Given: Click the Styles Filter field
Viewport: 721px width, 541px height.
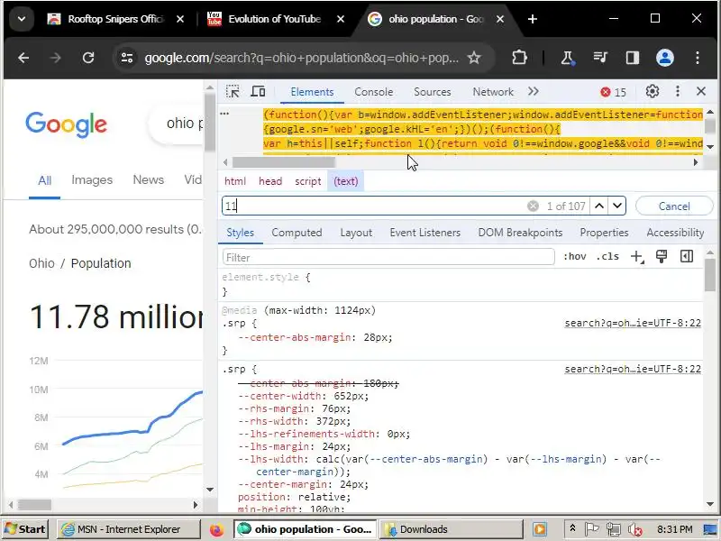Looking at the screenshot, I should coord(388,257).
